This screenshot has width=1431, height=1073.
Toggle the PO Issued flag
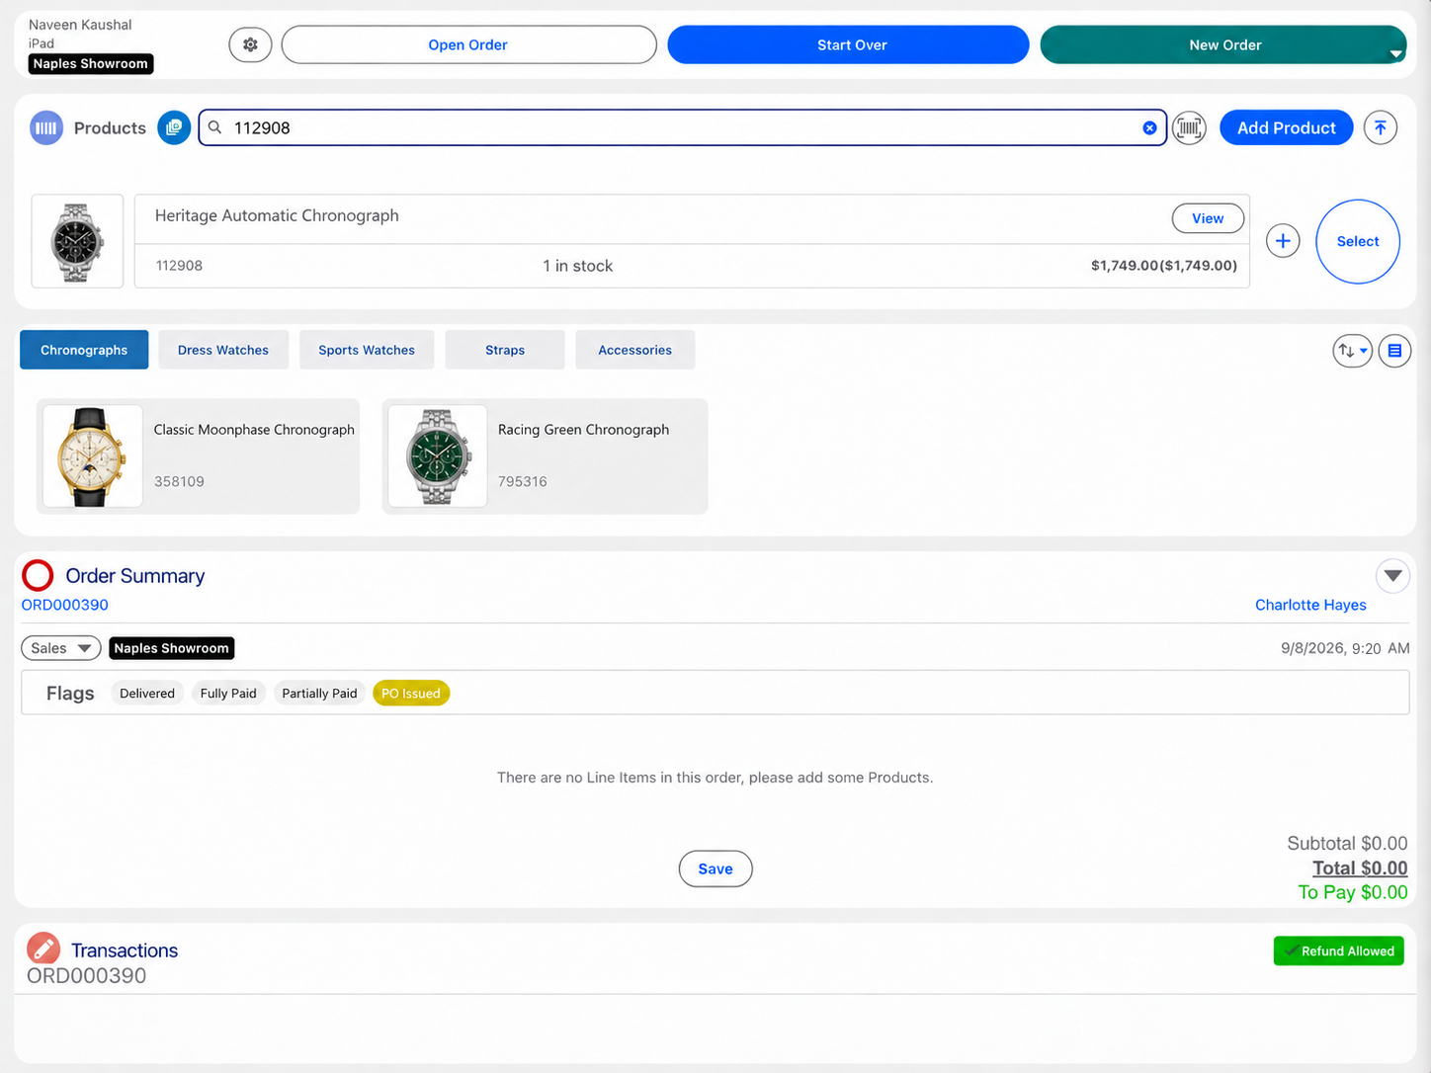tap(411, 694)
